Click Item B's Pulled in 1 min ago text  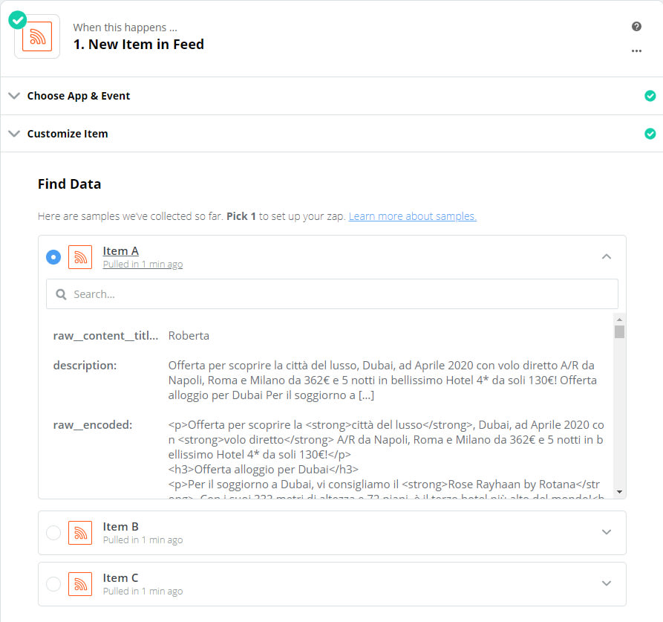(143, 540)
